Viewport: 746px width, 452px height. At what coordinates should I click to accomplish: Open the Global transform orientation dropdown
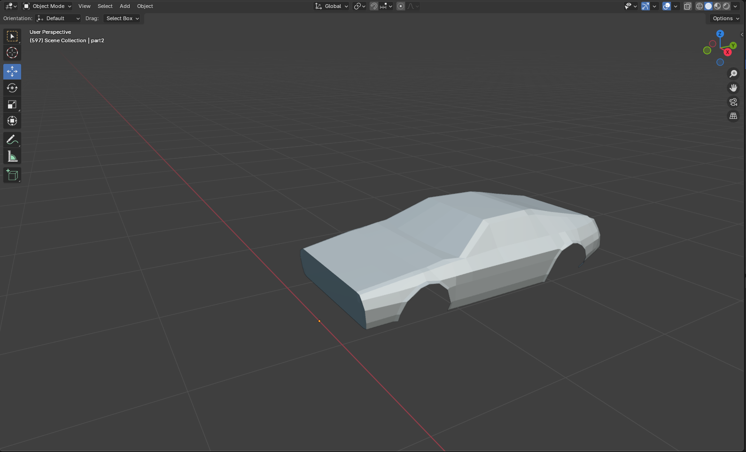pyautogui.click(x=332, y=6)
